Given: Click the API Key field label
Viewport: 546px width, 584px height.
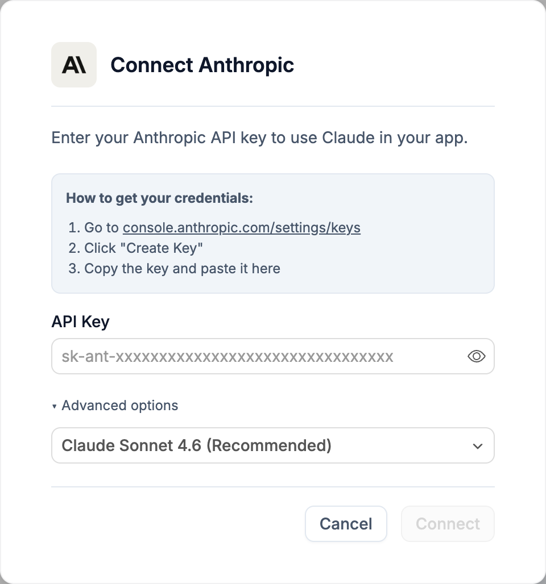Looking at the screenshot, I should pyautogui.click(x=81, y=322).
